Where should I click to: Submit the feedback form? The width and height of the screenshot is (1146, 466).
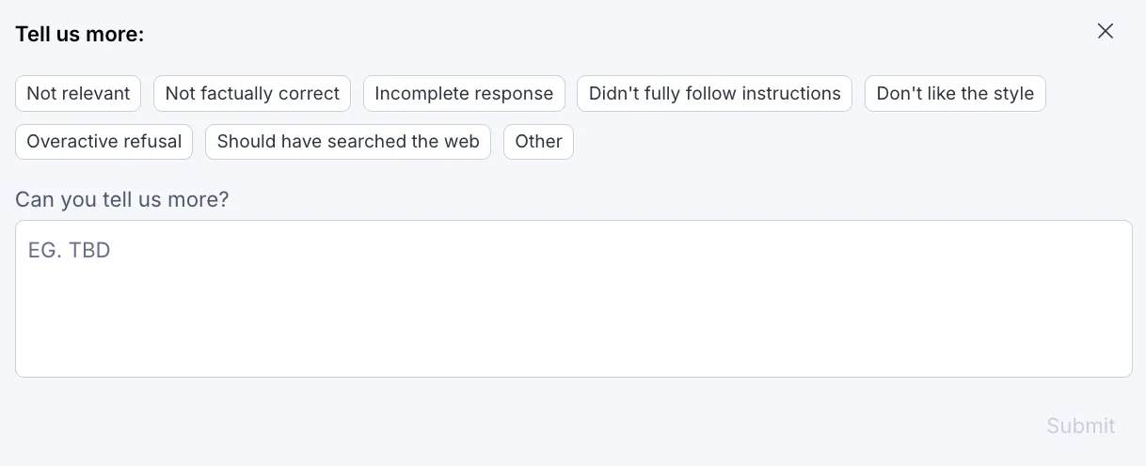tap(1081, 426)
